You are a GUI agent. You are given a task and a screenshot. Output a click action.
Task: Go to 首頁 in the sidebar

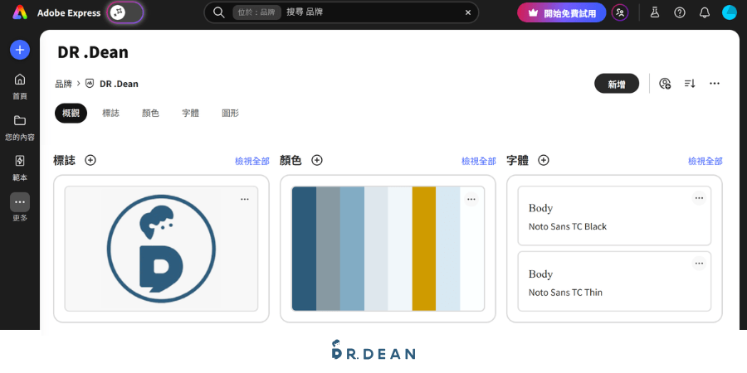point(20,86)
